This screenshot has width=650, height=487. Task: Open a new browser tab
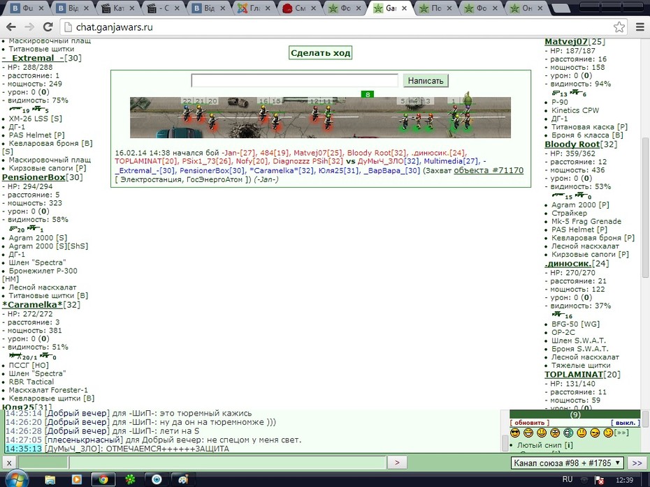pos(561,8)
